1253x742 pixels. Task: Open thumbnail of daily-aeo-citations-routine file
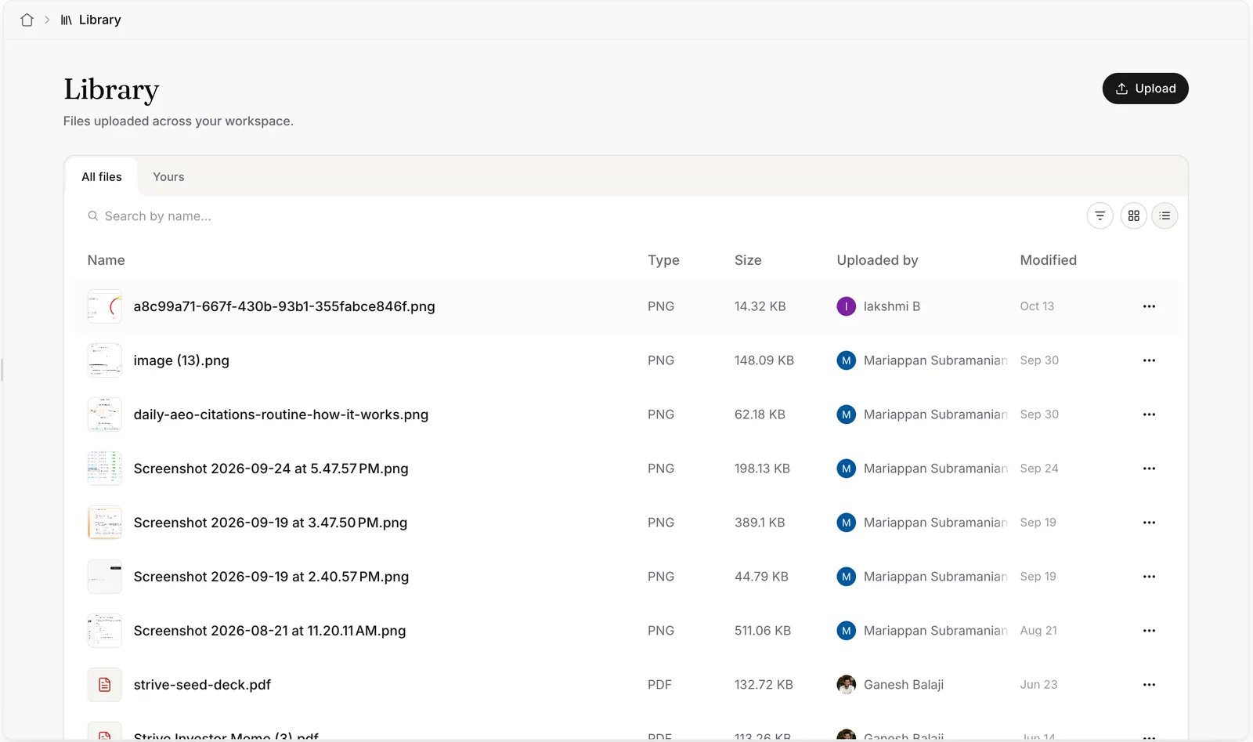click(x=104, y=414)
